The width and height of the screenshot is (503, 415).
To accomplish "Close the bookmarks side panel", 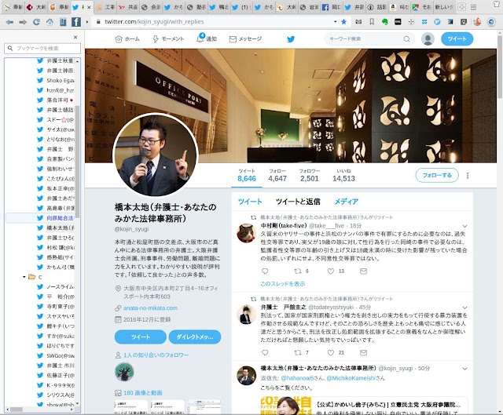I will point(75,37).
